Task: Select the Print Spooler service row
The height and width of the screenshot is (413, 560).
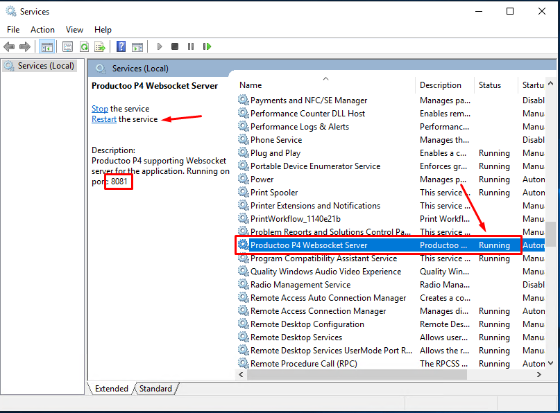Action: pos(274,193)
